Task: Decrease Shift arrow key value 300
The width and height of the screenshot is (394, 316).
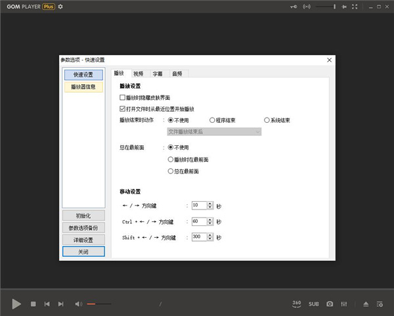Action: point(210,238)
